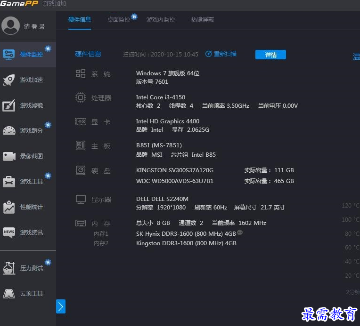Image resolution: width=360 pixels, height=329 pixels.
Task: Click 显存 2.0625G value
Action: click(190, 130)
